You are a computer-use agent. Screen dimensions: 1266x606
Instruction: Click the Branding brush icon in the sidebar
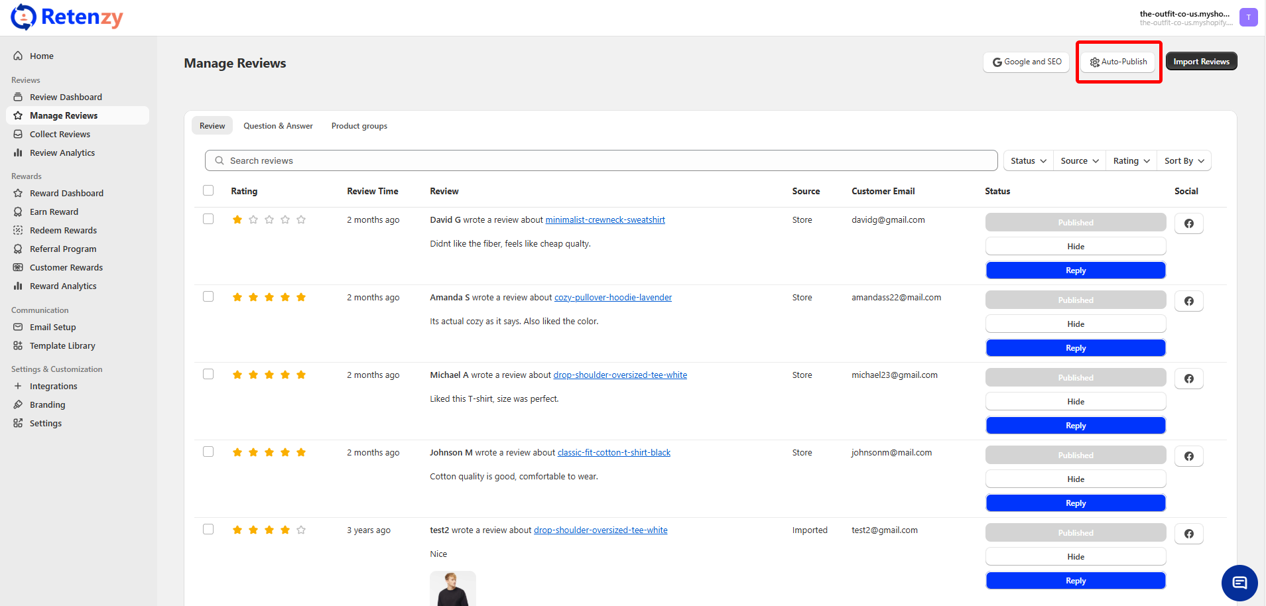18,404
